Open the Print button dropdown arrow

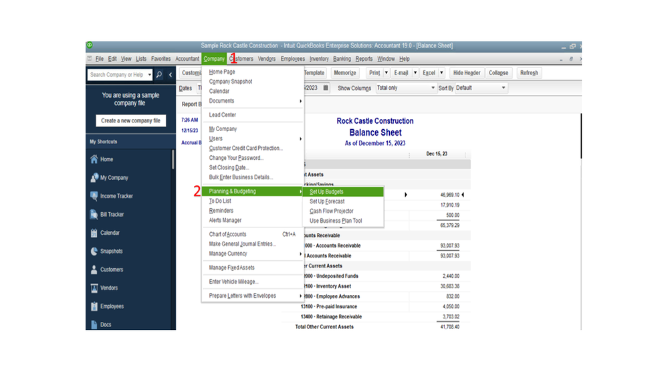pyautogui.click(x=386, y=73)
